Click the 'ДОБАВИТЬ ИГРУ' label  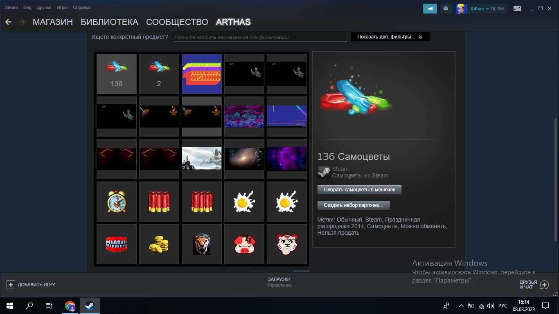36,285
